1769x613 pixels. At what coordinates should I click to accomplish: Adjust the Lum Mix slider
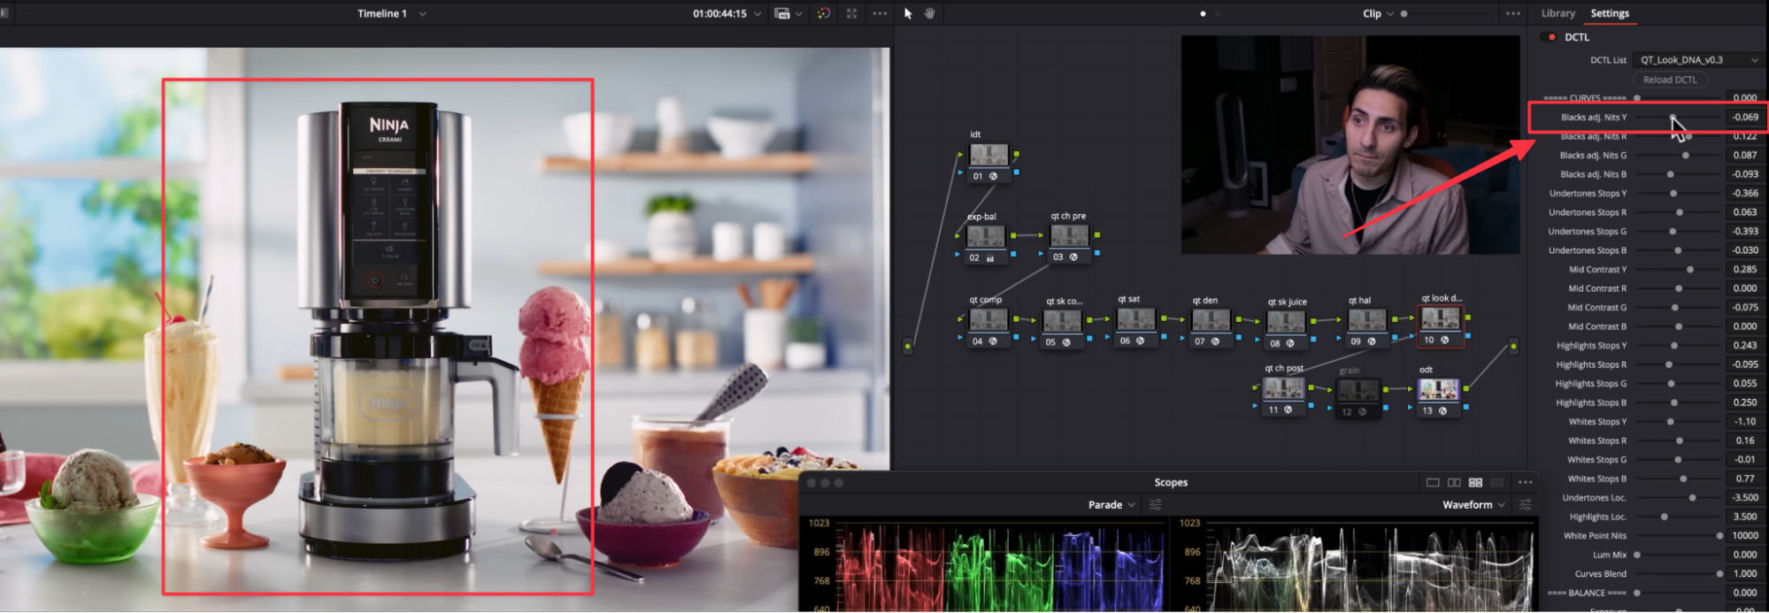(1637, 555)
